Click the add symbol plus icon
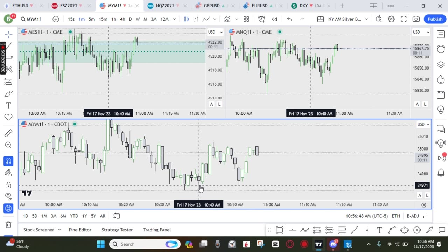Screen dimensions: 448x252 click(56, 19)
